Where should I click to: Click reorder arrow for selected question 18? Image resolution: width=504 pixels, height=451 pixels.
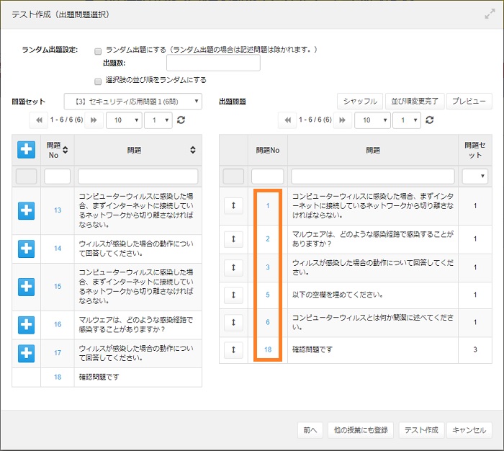click(233, 349)
